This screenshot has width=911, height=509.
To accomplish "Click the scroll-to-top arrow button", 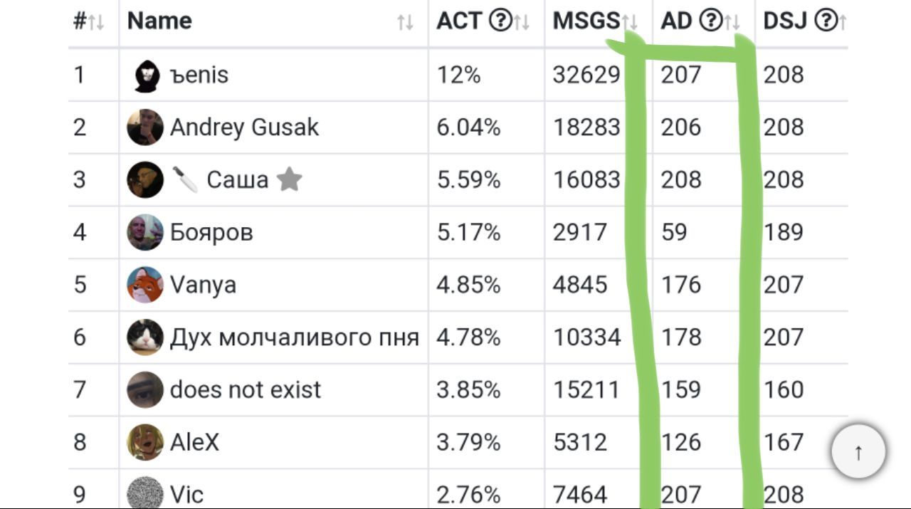I will [858, 451].
